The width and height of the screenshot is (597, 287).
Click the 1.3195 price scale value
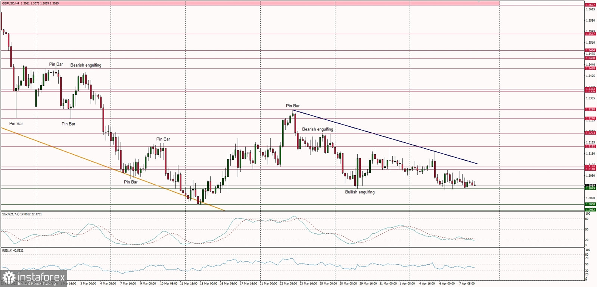click(591, 142)
